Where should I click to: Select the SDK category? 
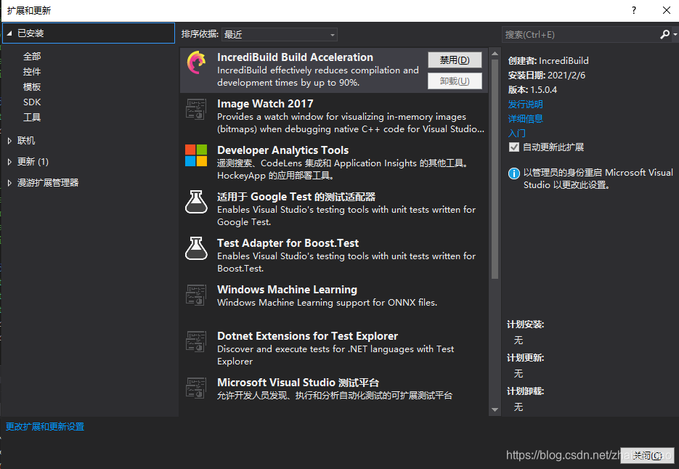coord(32,102)
